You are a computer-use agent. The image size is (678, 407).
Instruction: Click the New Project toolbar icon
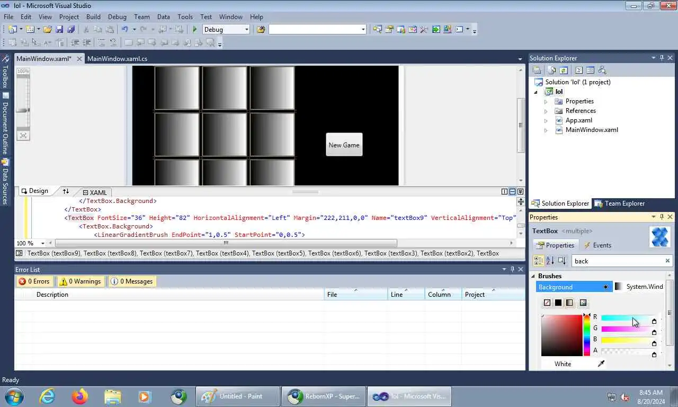[12, 30]
